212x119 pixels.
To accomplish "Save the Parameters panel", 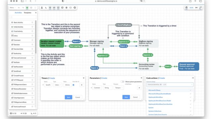I will point(126,97).
